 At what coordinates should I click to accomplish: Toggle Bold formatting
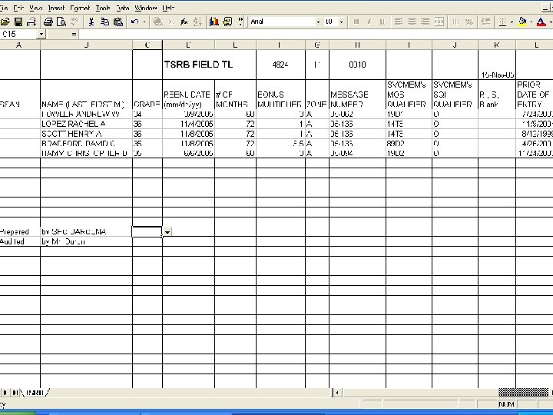(x=356, y=22)
